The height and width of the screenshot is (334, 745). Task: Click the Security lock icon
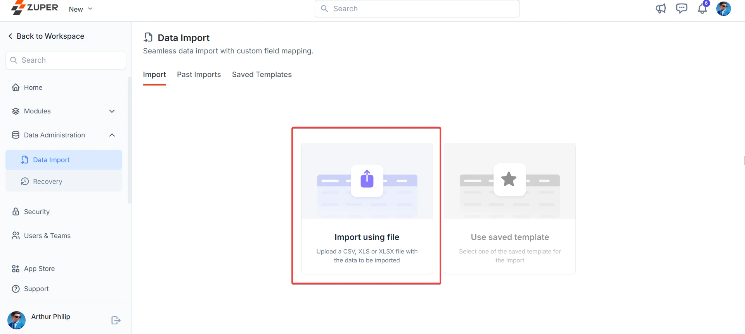tap(16, 212)
